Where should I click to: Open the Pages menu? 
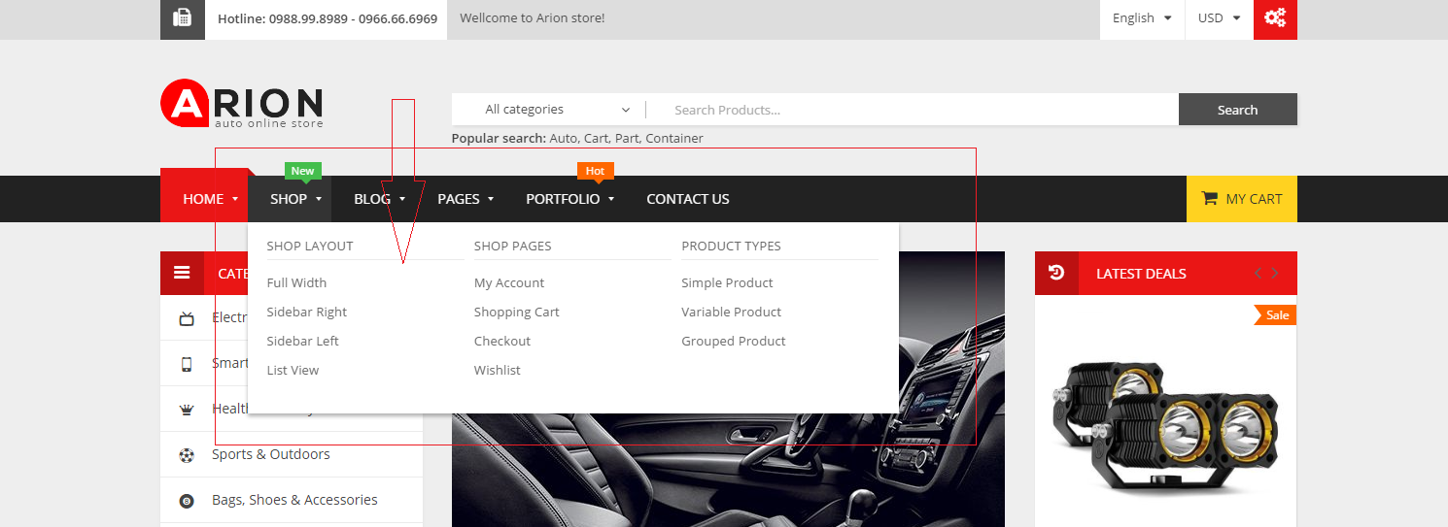465,199
